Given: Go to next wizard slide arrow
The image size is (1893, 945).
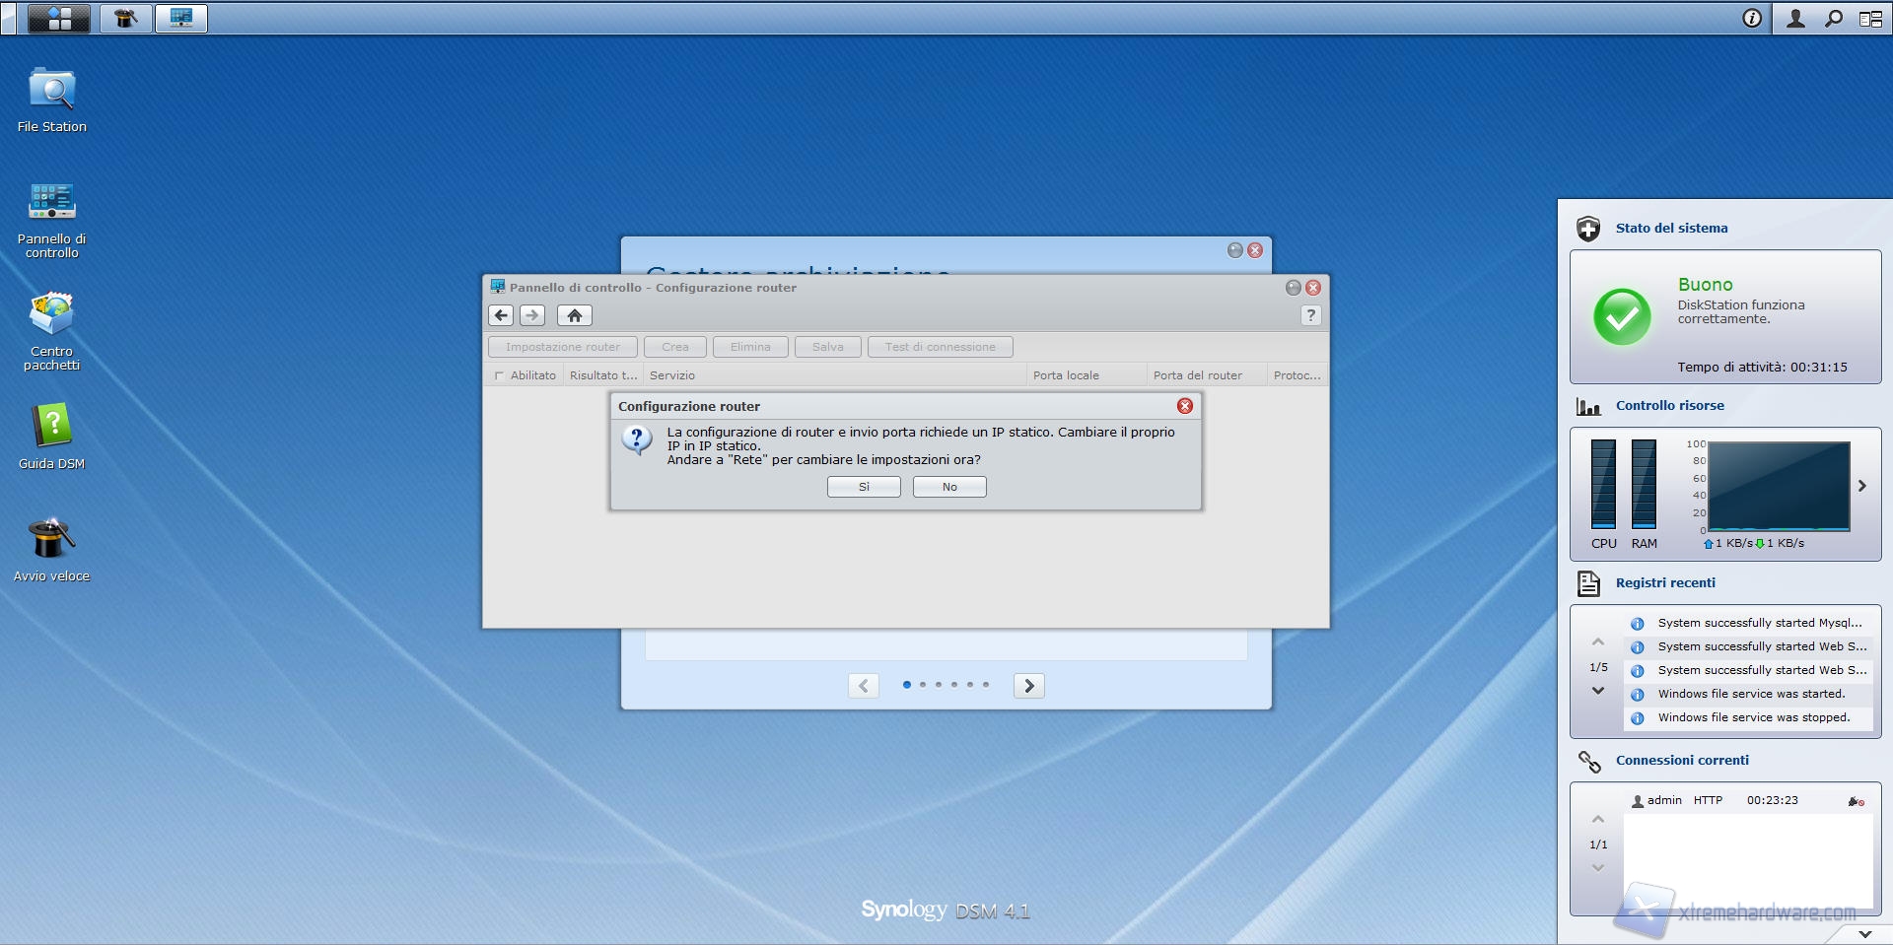Looking at the screenshot, I should 1028,686.
